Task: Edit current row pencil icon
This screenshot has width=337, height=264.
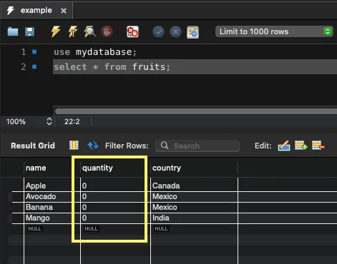Action: [x=284, y=146]
